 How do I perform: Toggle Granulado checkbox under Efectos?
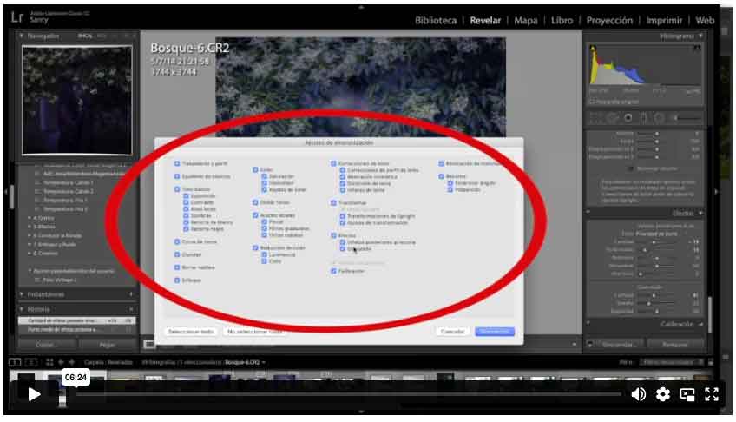click(x=342, y=249)
